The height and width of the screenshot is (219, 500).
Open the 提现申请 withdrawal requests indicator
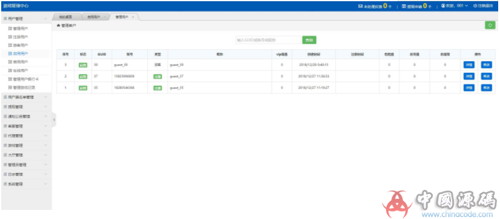click(x=416, y=6)
